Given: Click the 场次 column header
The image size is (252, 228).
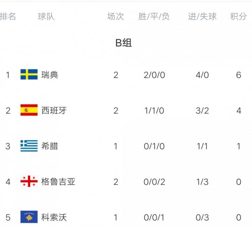Looking at the screenshot, I should click(x=116, y=16).
